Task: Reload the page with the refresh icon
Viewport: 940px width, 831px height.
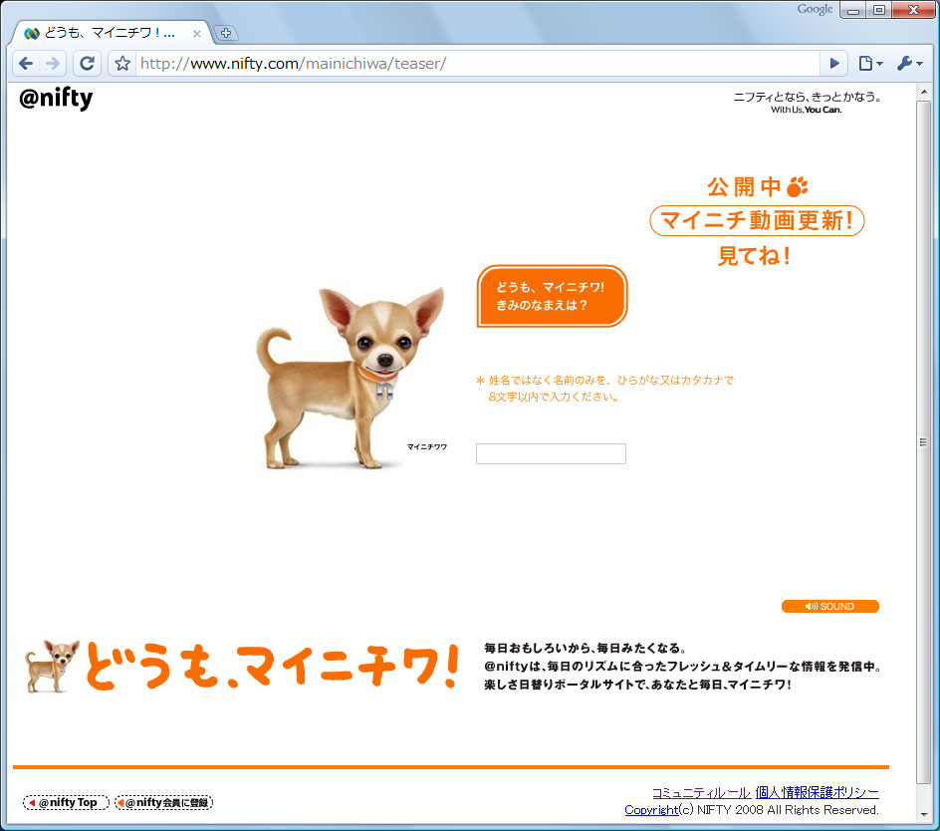Action: (x=87, y=63)
